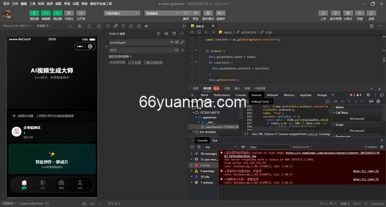Open the 工具 menu in menu bar
Image resolution: width=386 pixels, height=207 pixels.
32,3
